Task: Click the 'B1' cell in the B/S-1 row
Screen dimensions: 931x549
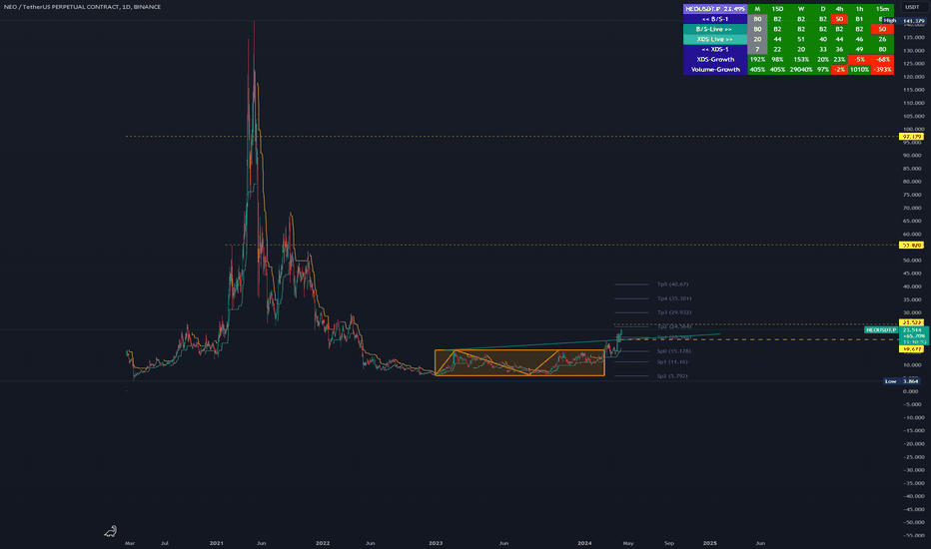Action: point(859,19)
